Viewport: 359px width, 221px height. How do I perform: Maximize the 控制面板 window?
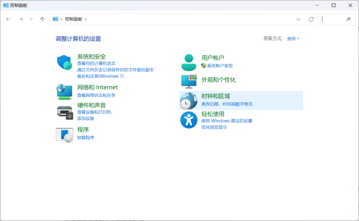tap(334, 5)
